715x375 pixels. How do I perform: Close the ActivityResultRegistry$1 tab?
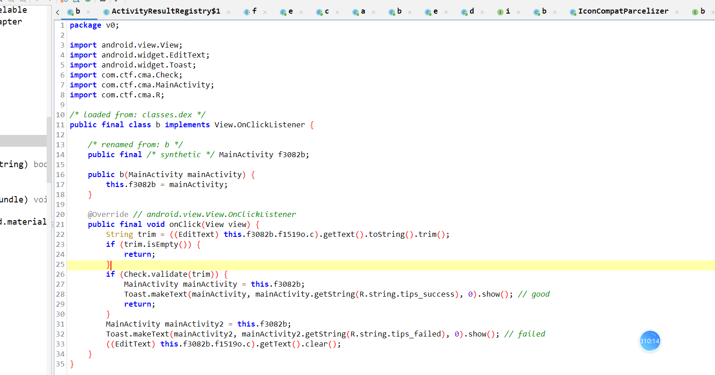pyautogui.click(x=229, y=12)
